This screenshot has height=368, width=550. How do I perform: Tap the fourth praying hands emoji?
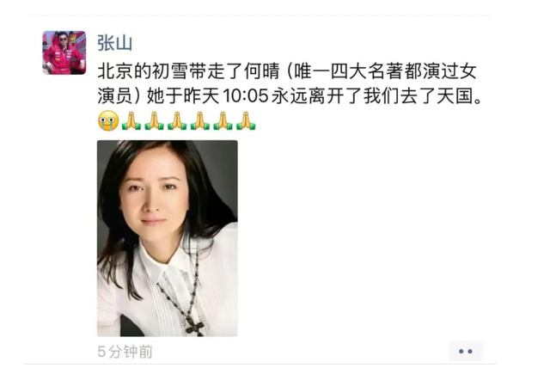pyautogui.click(x=199, y=120)
